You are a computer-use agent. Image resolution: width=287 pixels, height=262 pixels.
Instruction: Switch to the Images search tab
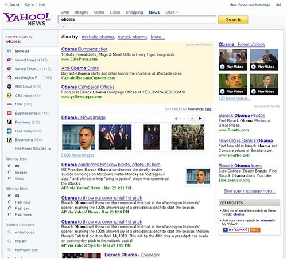82,13
